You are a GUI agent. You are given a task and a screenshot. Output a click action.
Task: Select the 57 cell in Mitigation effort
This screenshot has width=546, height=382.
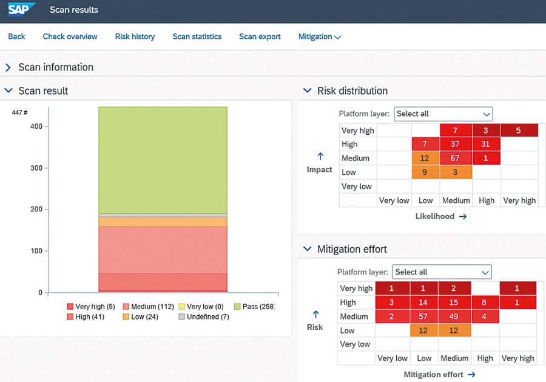pos(424,316)
